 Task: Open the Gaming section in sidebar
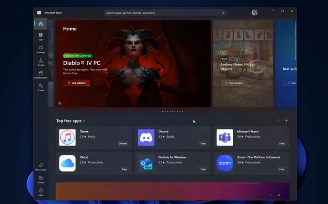coord(41,49)
